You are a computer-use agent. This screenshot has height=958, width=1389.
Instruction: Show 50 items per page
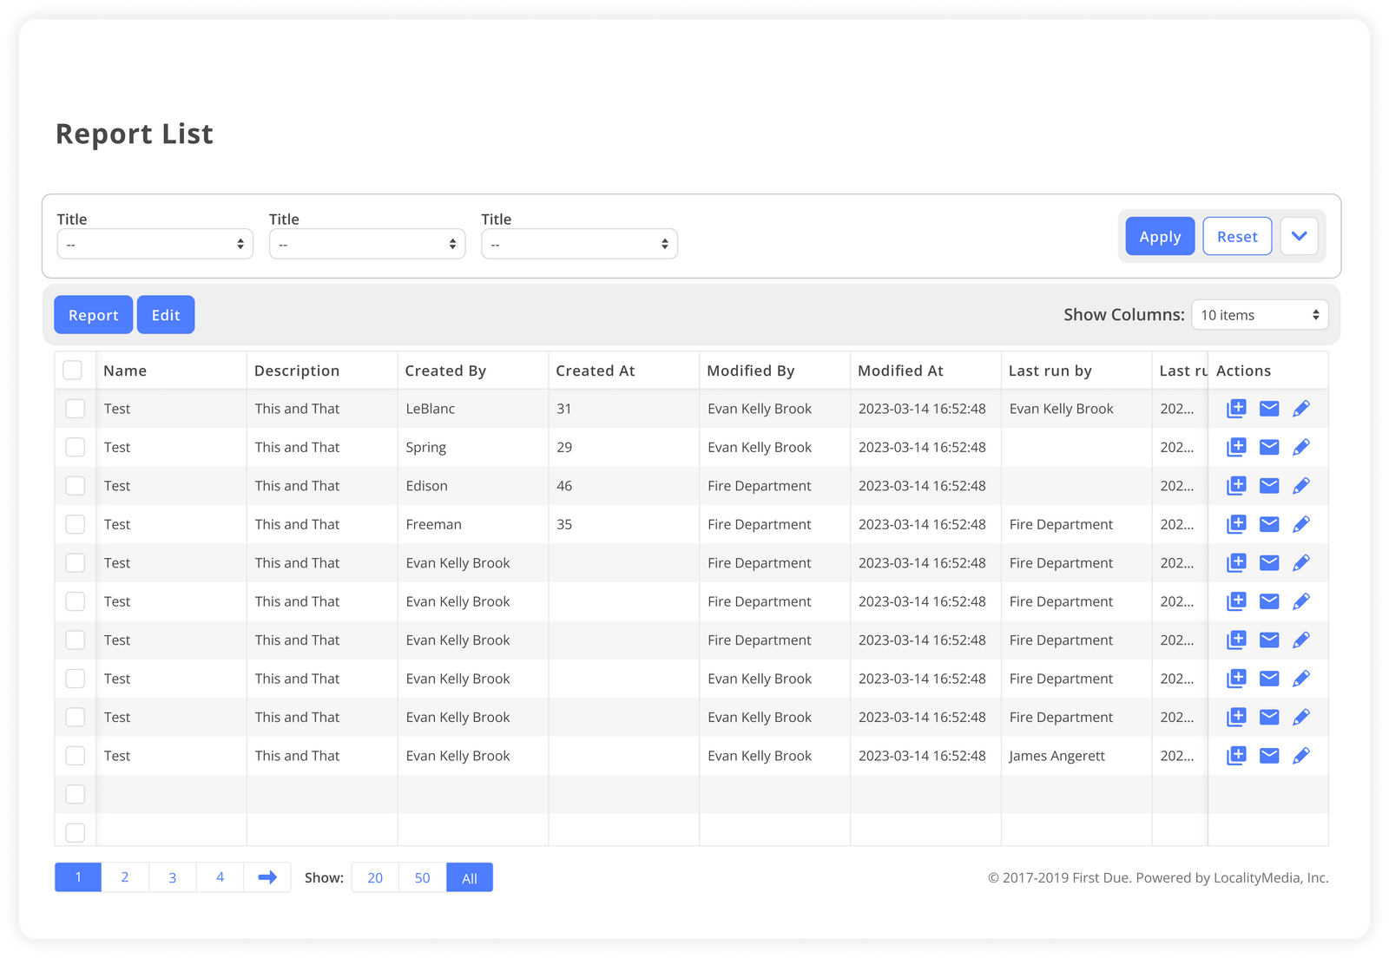[x=422, y=877]
